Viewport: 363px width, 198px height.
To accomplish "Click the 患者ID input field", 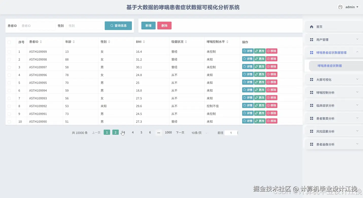I will tap(37, 25).
